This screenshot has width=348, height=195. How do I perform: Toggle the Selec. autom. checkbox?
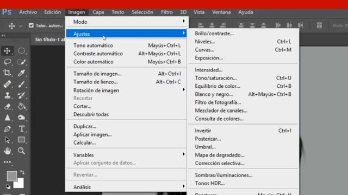point(31,25)
